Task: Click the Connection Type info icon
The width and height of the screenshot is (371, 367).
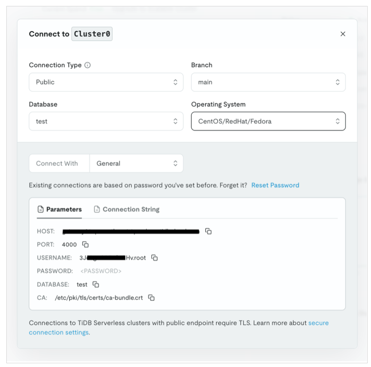Action: pyautogui.click(x=87, y=65)
